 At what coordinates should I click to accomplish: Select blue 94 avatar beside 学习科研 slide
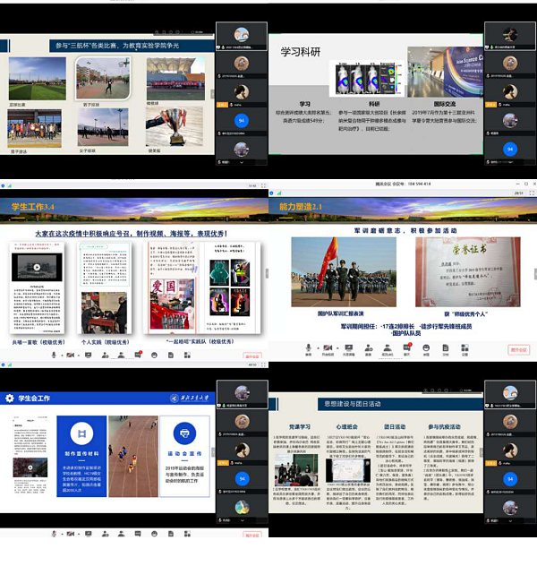(509, 150)
